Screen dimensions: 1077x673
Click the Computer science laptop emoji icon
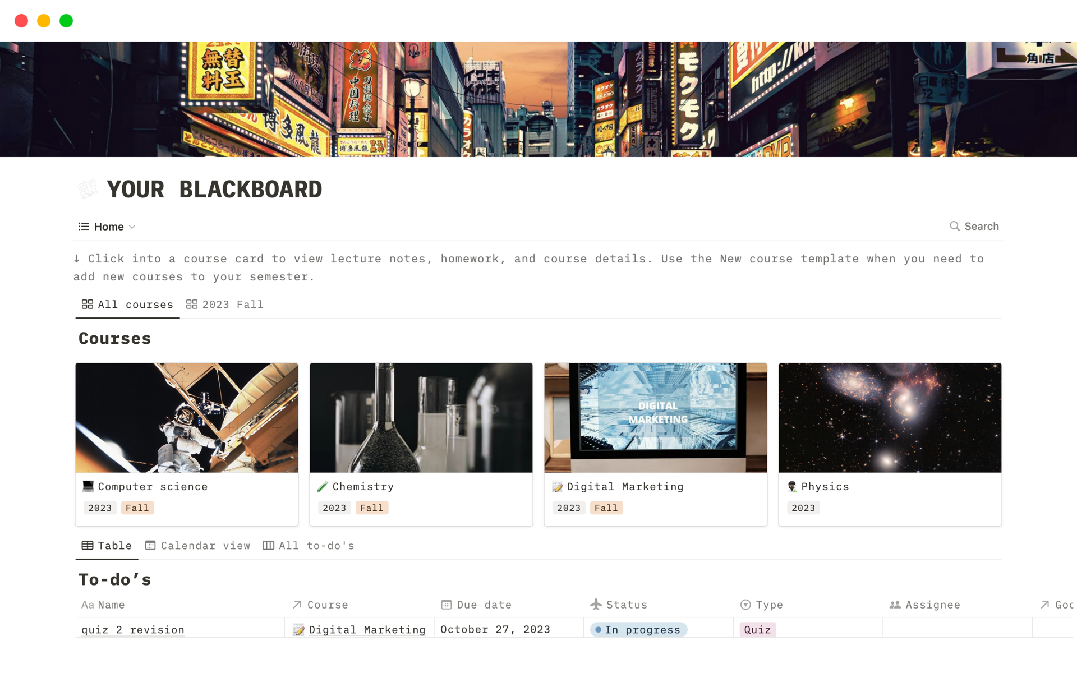coord(88,486)
